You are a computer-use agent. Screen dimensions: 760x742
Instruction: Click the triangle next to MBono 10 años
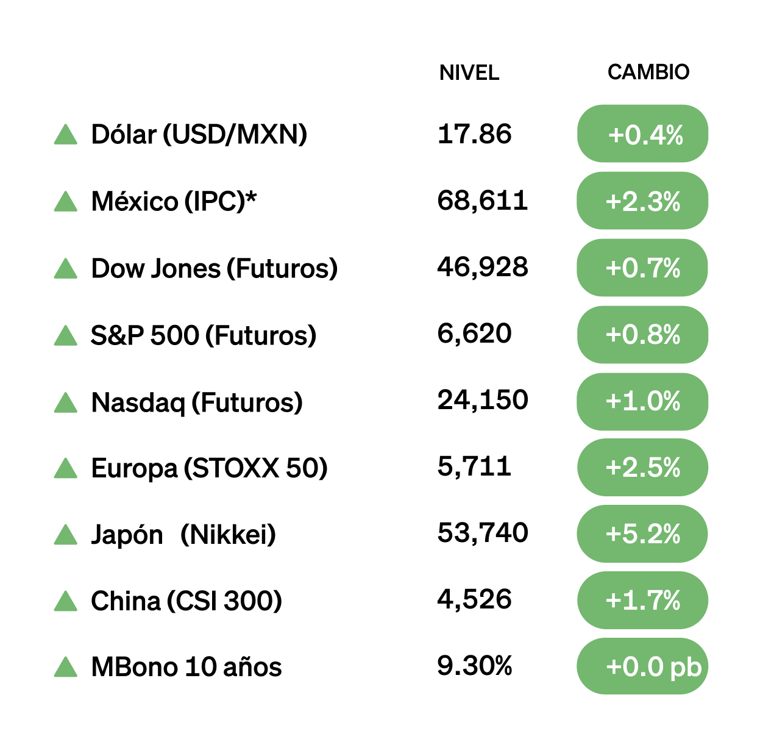(x=66, y=668)
